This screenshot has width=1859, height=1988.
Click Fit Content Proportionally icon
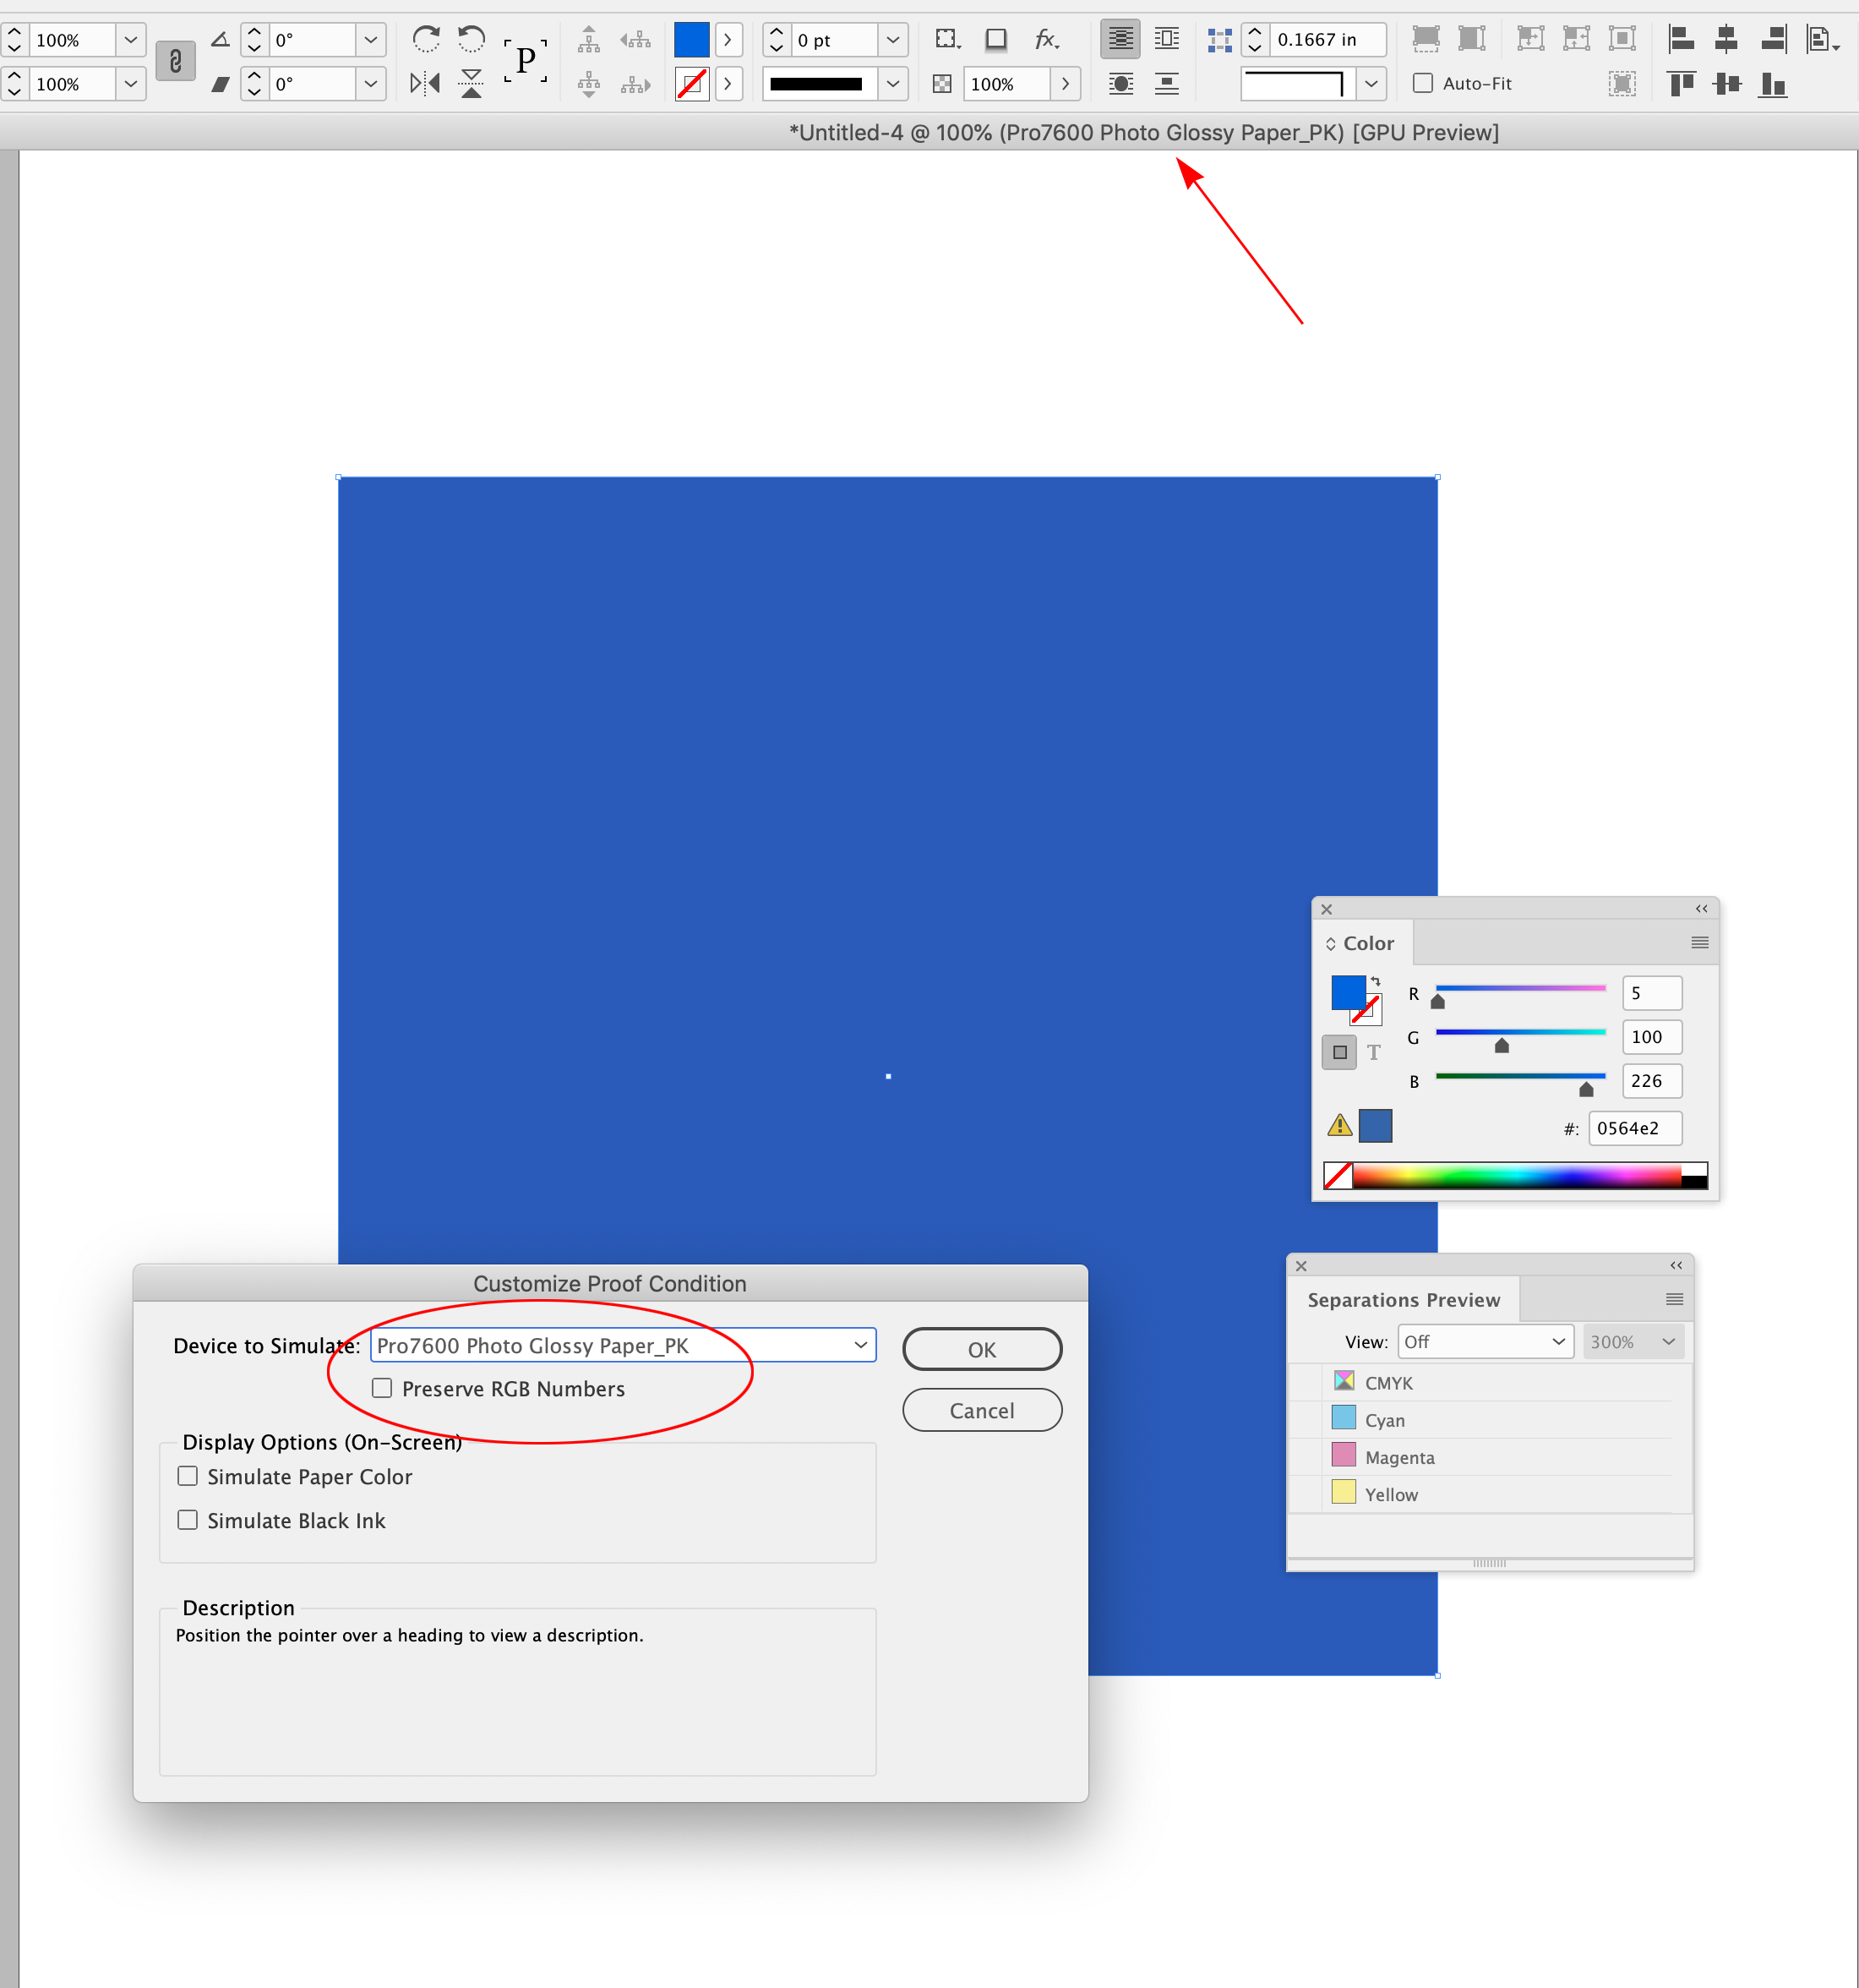tap(1472, 39)
